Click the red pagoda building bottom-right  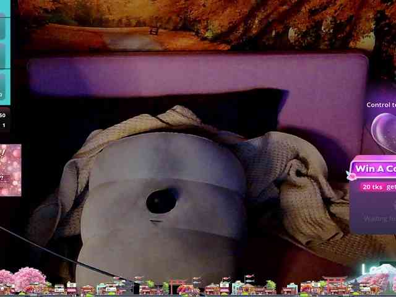click(335, 283)
